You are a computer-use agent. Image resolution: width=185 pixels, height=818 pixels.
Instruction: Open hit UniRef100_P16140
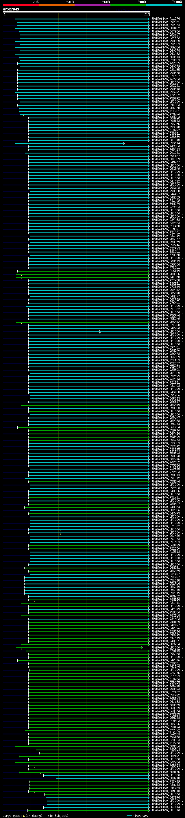(x=166, y=271)
